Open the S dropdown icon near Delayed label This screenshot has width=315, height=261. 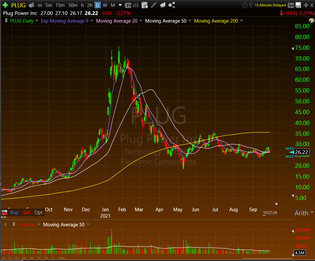[x=291, y=5]
